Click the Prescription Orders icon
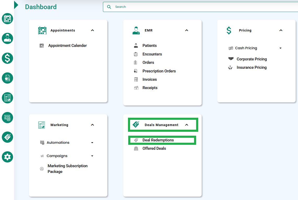The width and height of the screenshot is (298, 200). (136, 71)
